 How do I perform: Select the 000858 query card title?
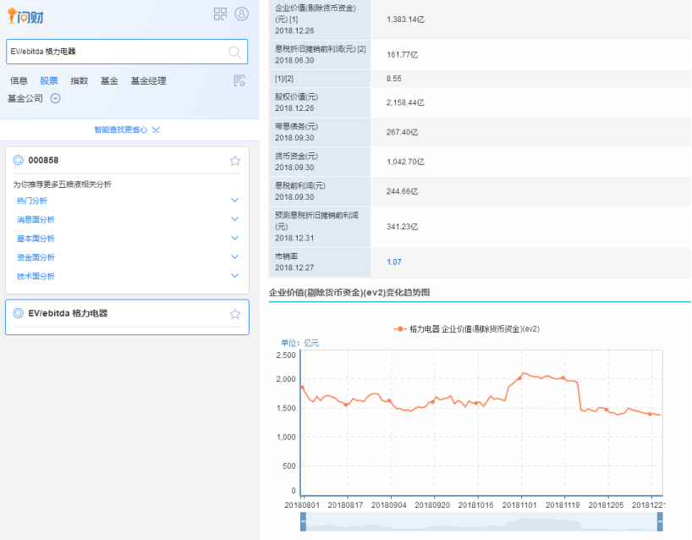43,160
